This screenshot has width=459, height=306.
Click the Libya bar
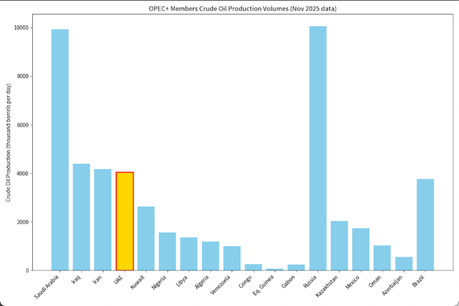pyautogui.click(x=189, y=254)
